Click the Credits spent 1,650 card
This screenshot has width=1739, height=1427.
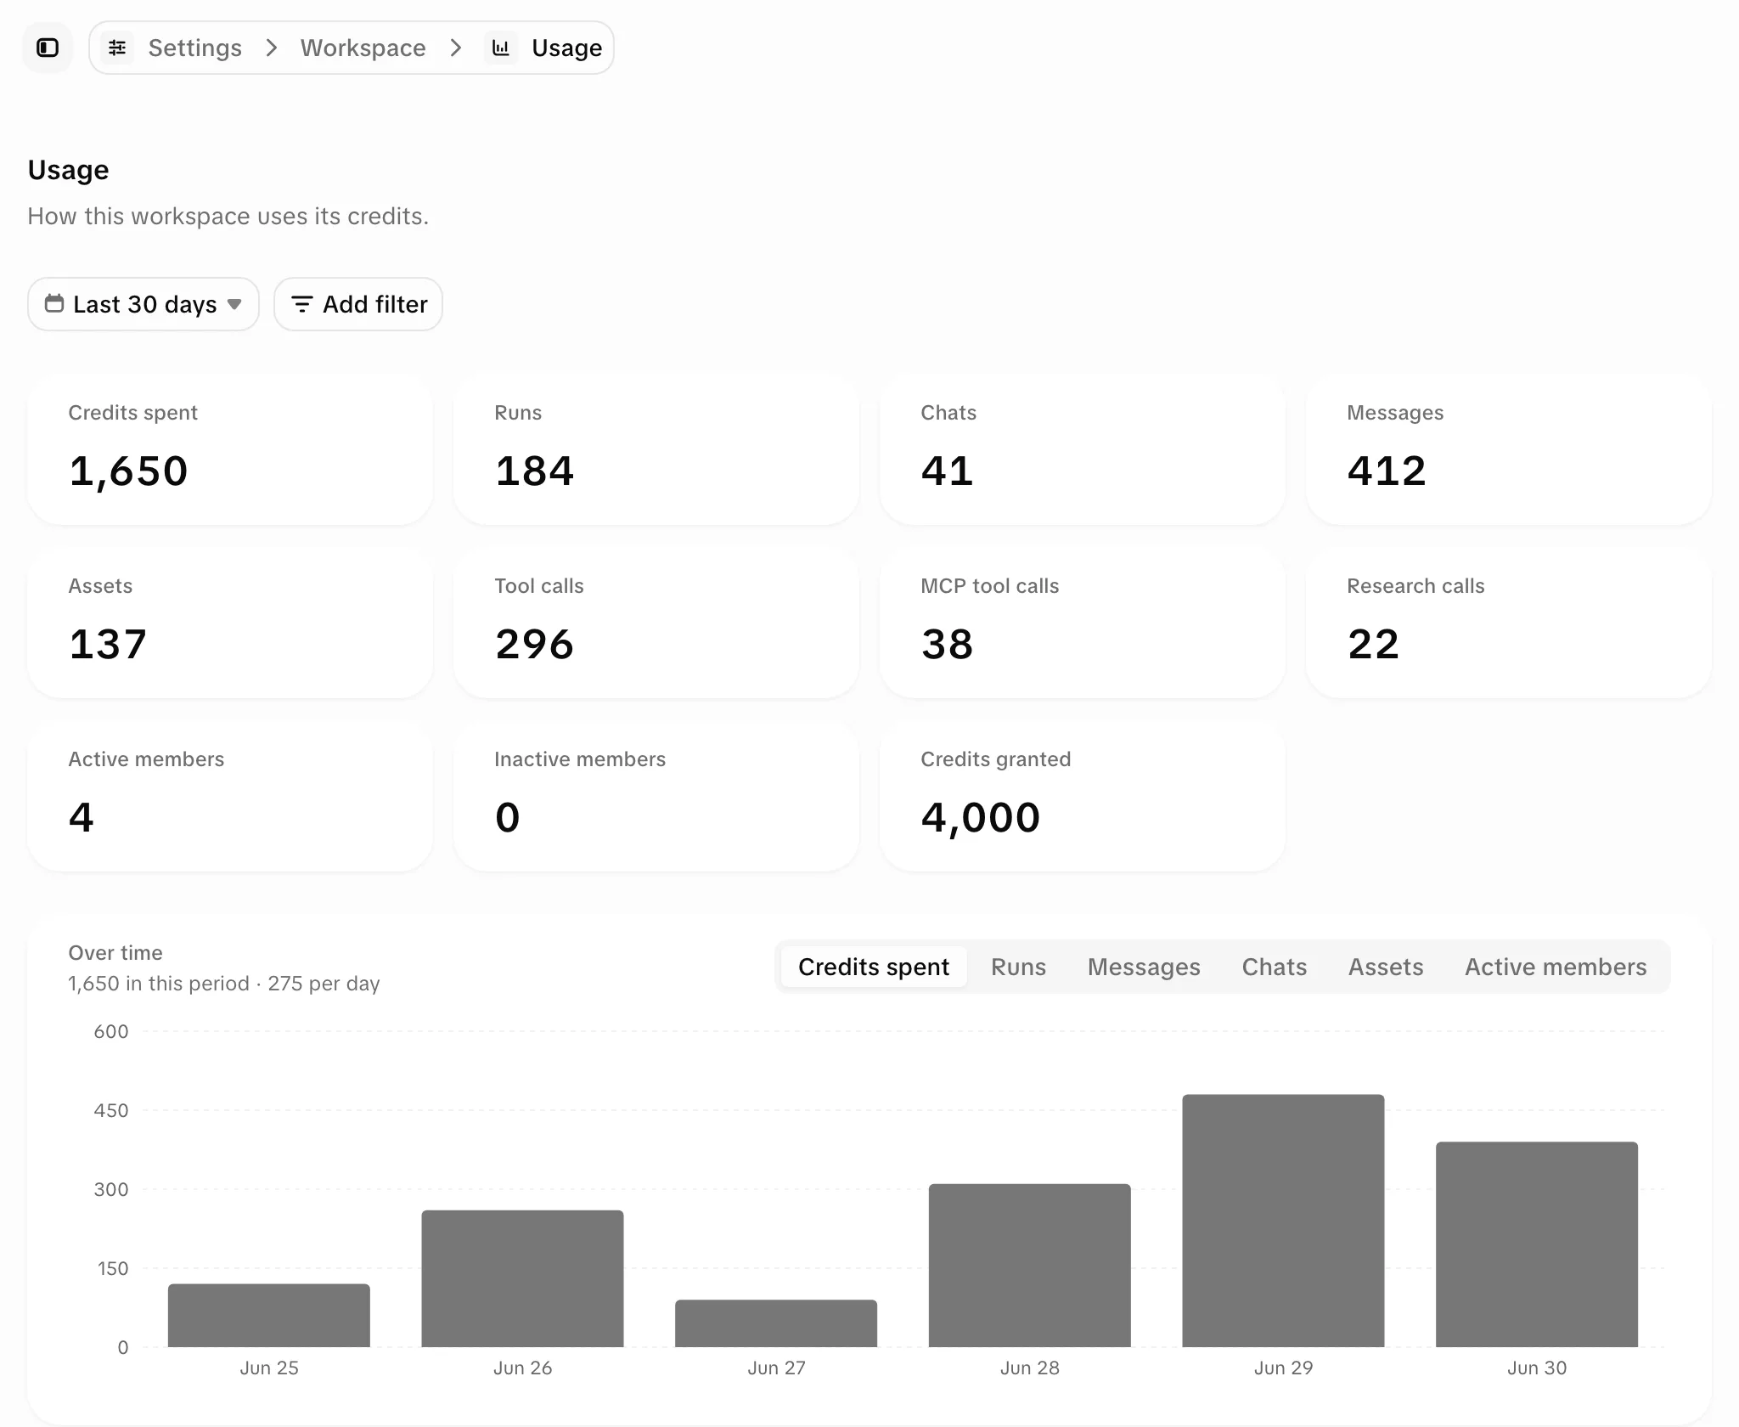click(230, 450)
